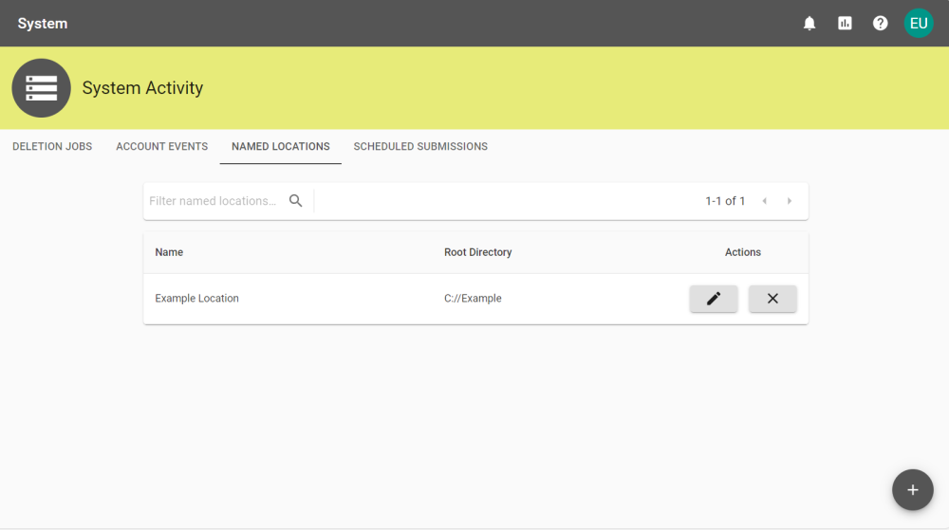Click the Root Directory column header
This screenshot has width=949, height=530.
tap(477, 252)
